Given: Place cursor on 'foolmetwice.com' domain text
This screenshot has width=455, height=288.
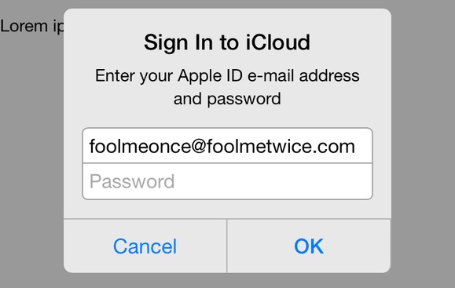Looking at the screenshot, I should (x=281, y=146).
